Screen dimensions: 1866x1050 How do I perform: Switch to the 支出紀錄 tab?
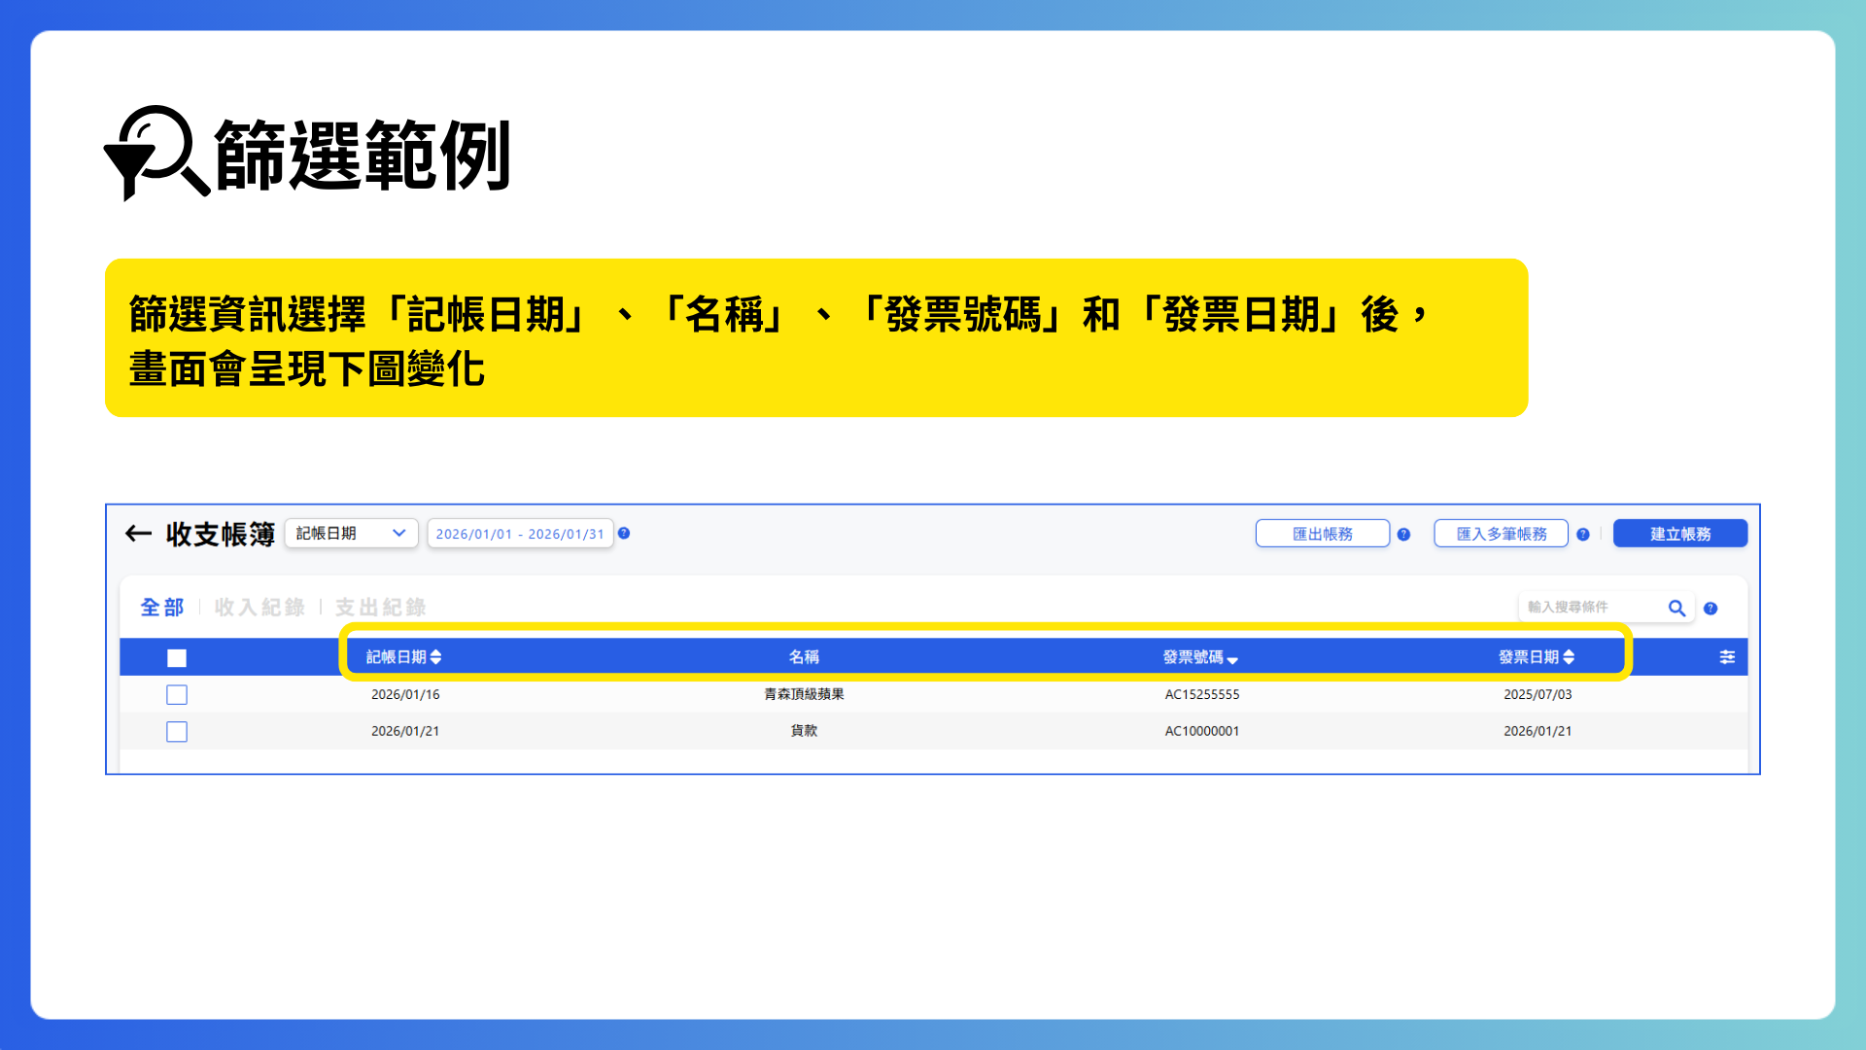coord(380,607)
